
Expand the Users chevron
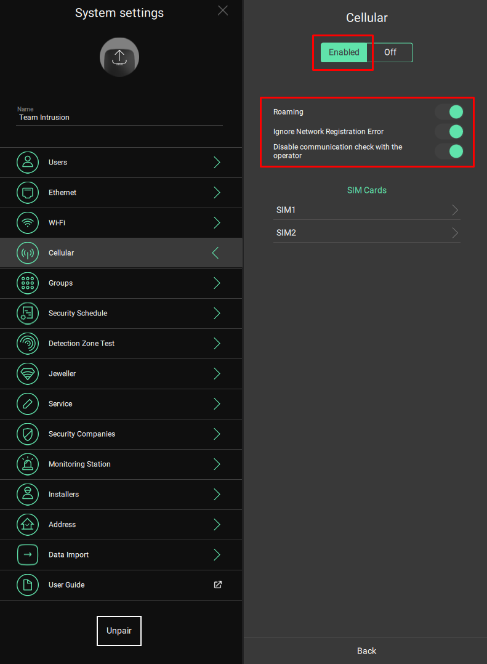point(217,162)
